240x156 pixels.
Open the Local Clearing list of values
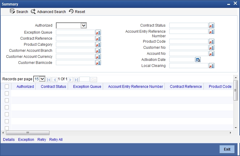tap(212, 66)
